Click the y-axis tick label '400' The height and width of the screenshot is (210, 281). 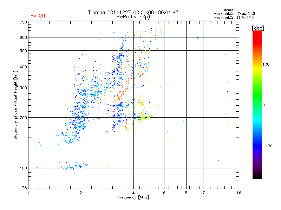click(x=23, y=67)
